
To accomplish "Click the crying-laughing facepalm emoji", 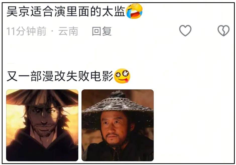I will click(x=134, y=11).
